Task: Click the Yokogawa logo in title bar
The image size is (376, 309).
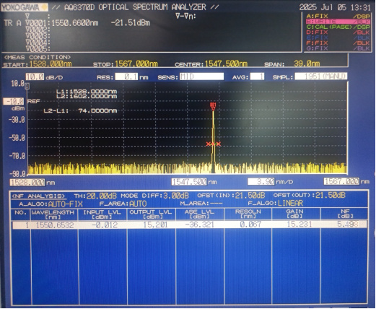Action: tap(25, 7)
